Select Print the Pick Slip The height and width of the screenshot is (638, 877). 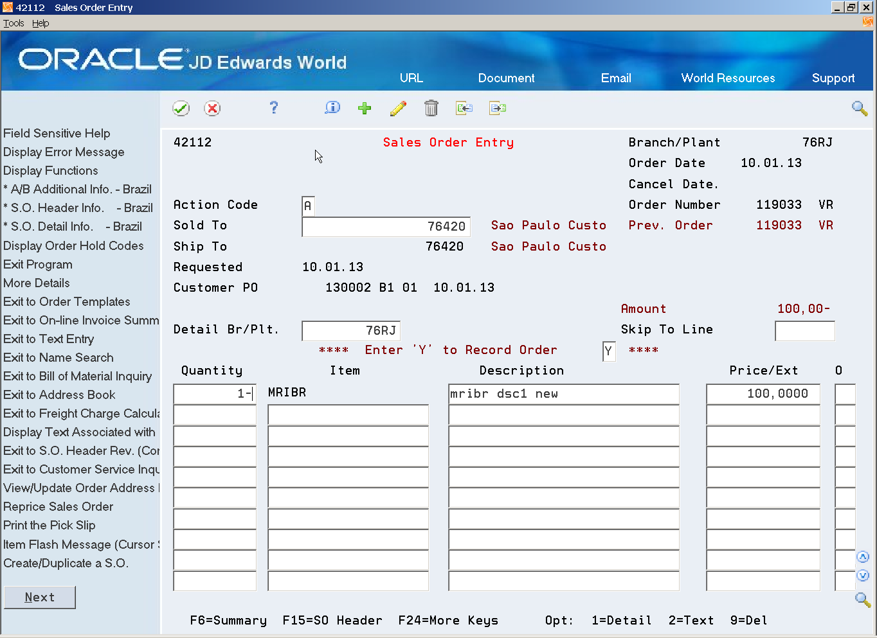pyautogui.click(x=50, y=525)
